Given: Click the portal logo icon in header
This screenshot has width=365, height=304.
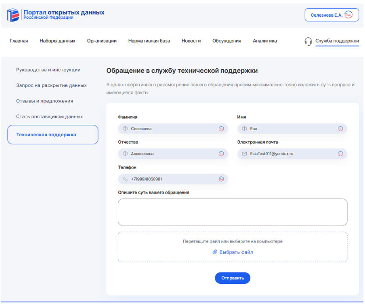Looking at the screenshot, I should pos(14,15).
